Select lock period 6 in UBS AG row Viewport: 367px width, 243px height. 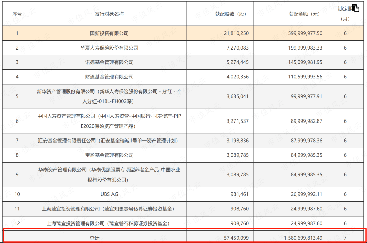345,194
